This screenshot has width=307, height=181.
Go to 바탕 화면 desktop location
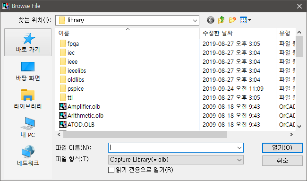pos(28,71)
